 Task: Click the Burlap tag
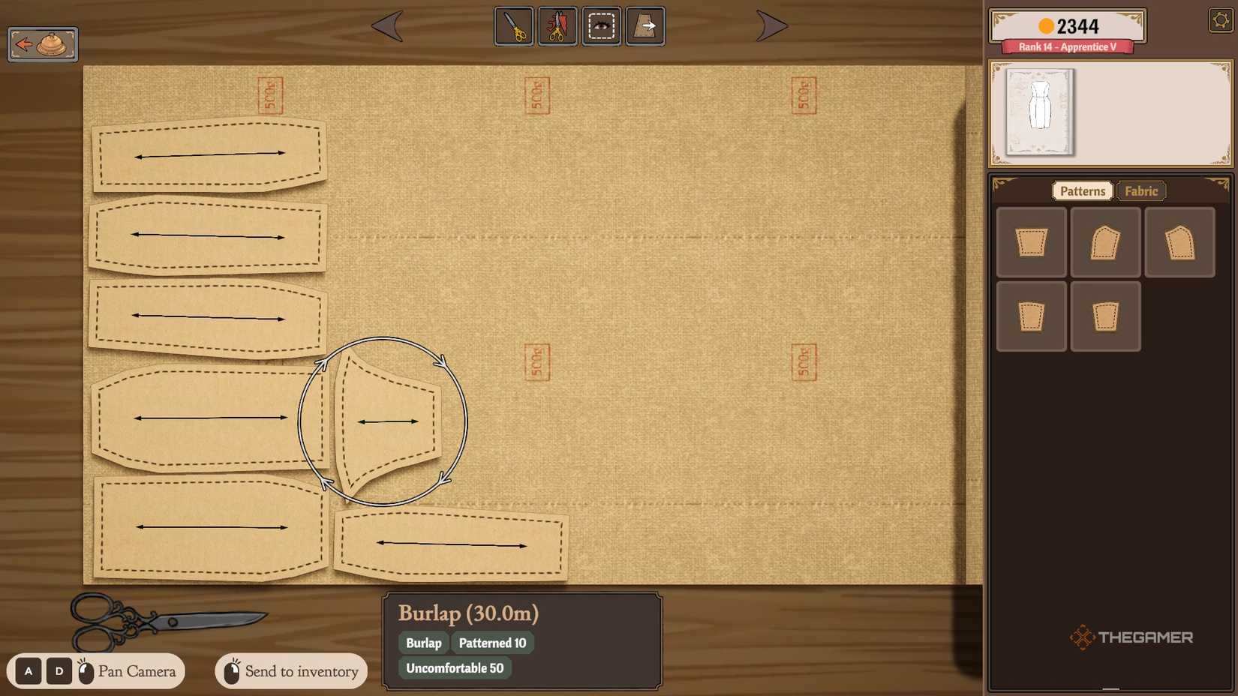coord(424,643)
